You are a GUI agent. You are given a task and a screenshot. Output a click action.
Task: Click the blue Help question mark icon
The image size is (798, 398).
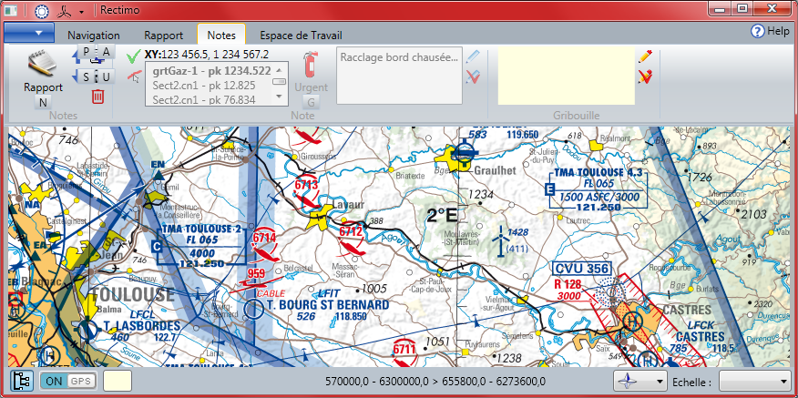point(757,31)
